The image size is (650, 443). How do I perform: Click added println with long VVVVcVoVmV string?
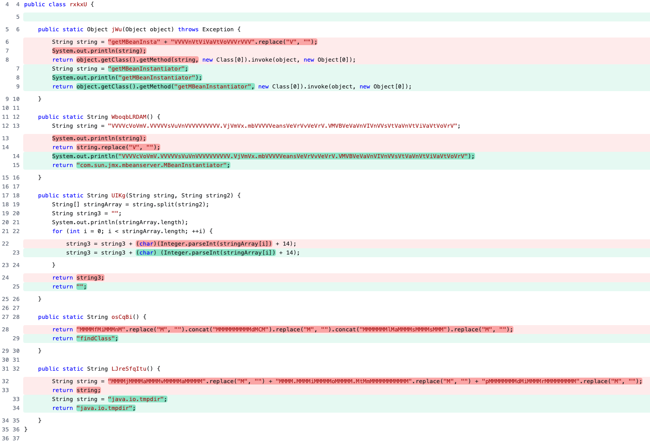tap(263, 156)
